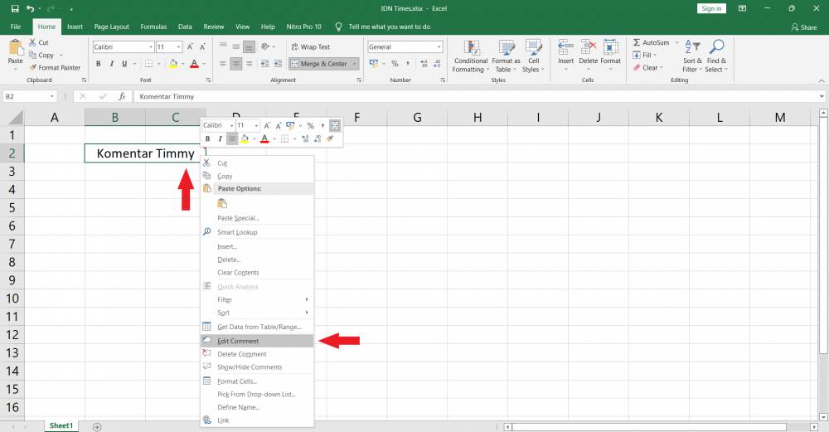Toggle center horizontal alignment in ribbon
Image resolution: width=829 pixels, height=432 pixels.
click(x=235, y=64)
